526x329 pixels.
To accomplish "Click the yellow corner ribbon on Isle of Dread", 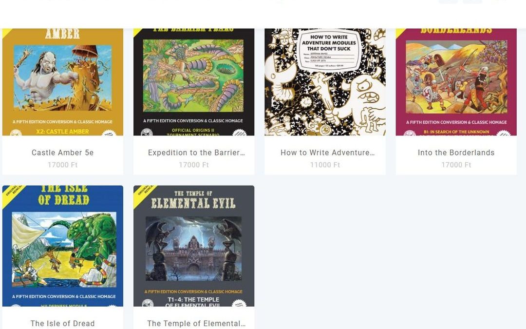I will (10, 192).
